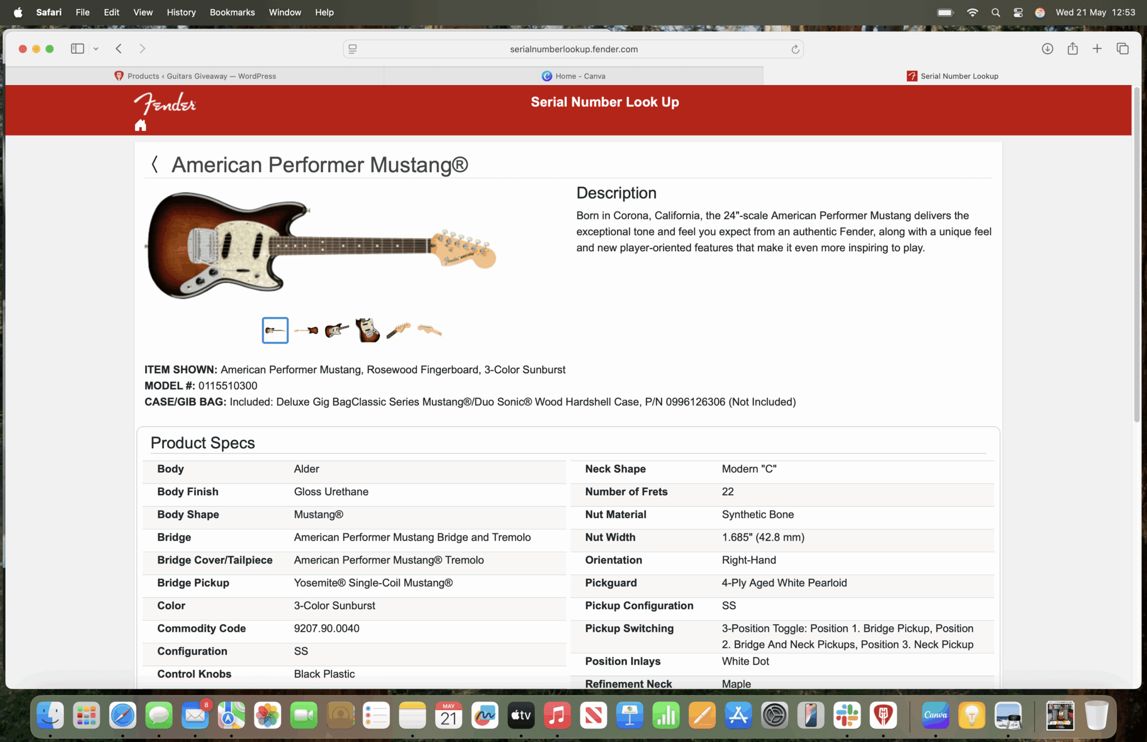Click the Siri icon in menu bar

(1040, 12)
